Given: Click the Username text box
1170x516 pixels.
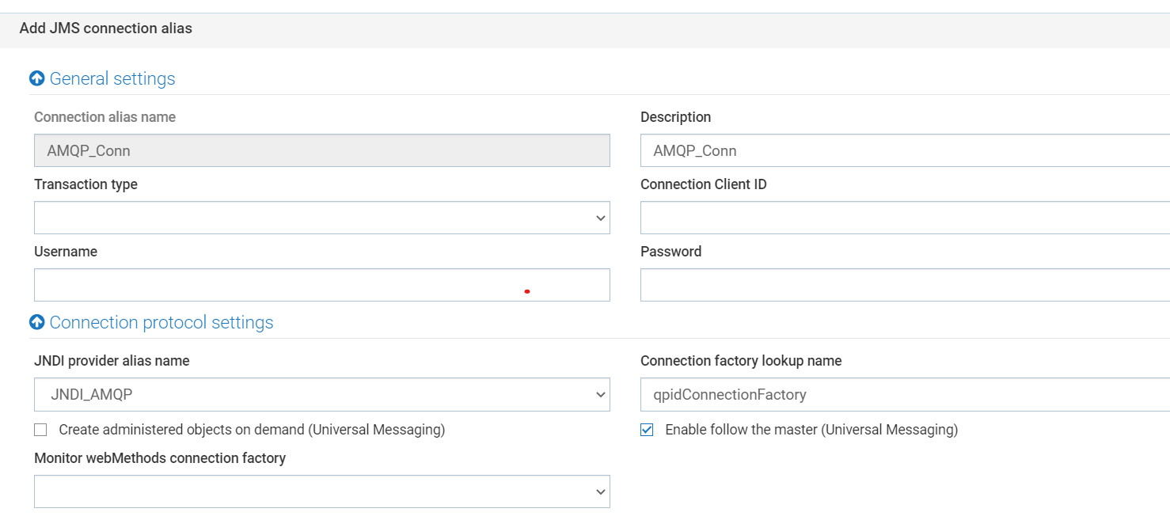Looking at the screenshot, I should [x=321, y=285].
